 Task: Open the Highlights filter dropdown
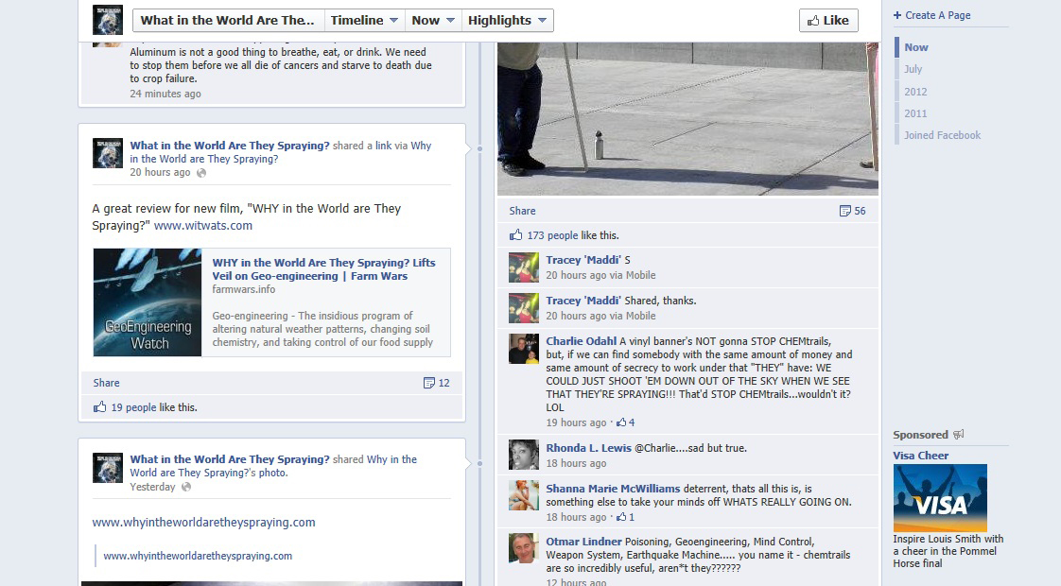(x=507, y=20)
